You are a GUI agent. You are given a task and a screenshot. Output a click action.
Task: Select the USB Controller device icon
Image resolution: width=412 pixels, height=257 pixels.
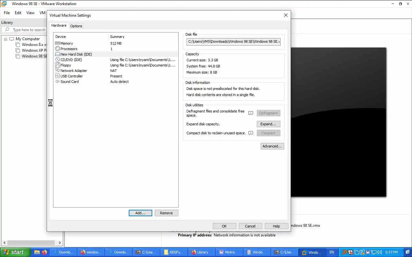[58, 76]
